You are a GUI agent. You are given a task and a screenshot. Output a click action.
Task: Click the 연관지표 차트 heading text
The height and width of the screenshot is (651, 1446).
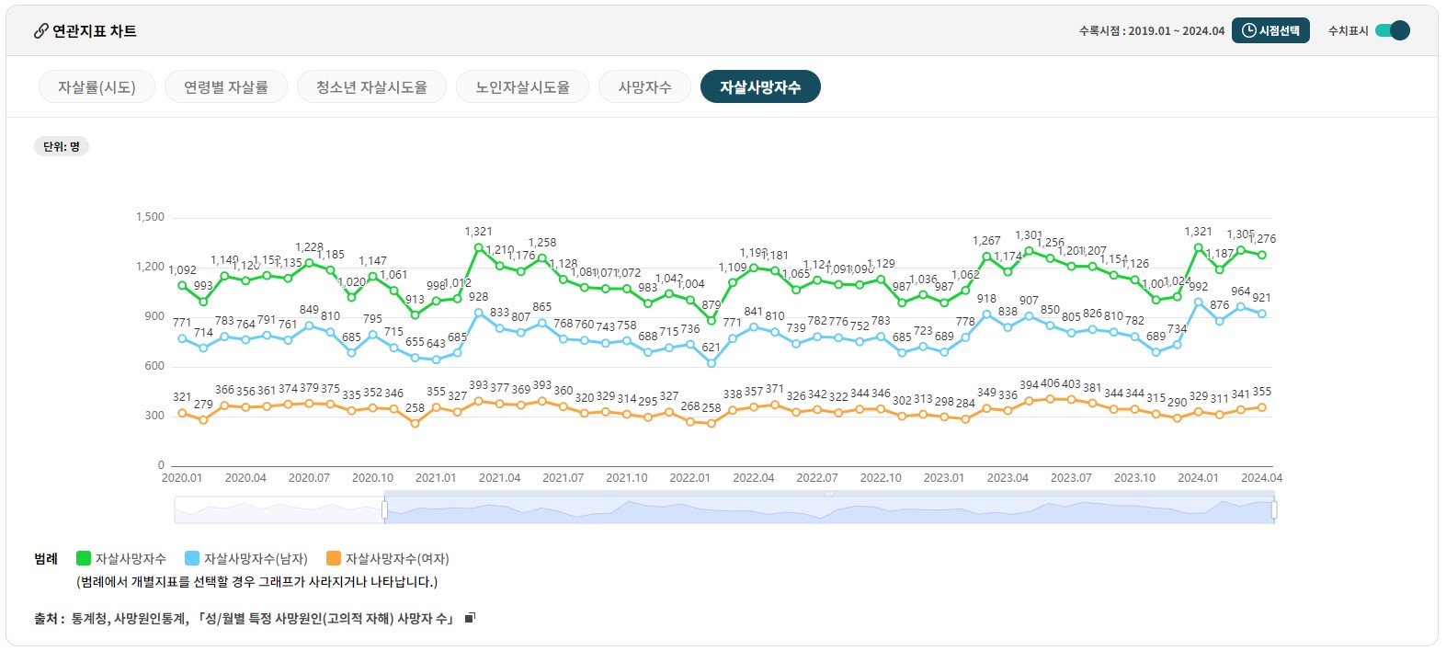coord(95,31)
